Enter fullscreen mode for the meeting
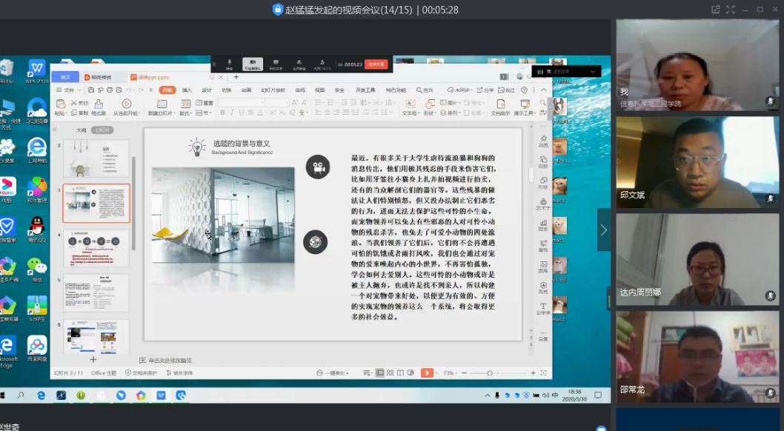 coord(731,10)
